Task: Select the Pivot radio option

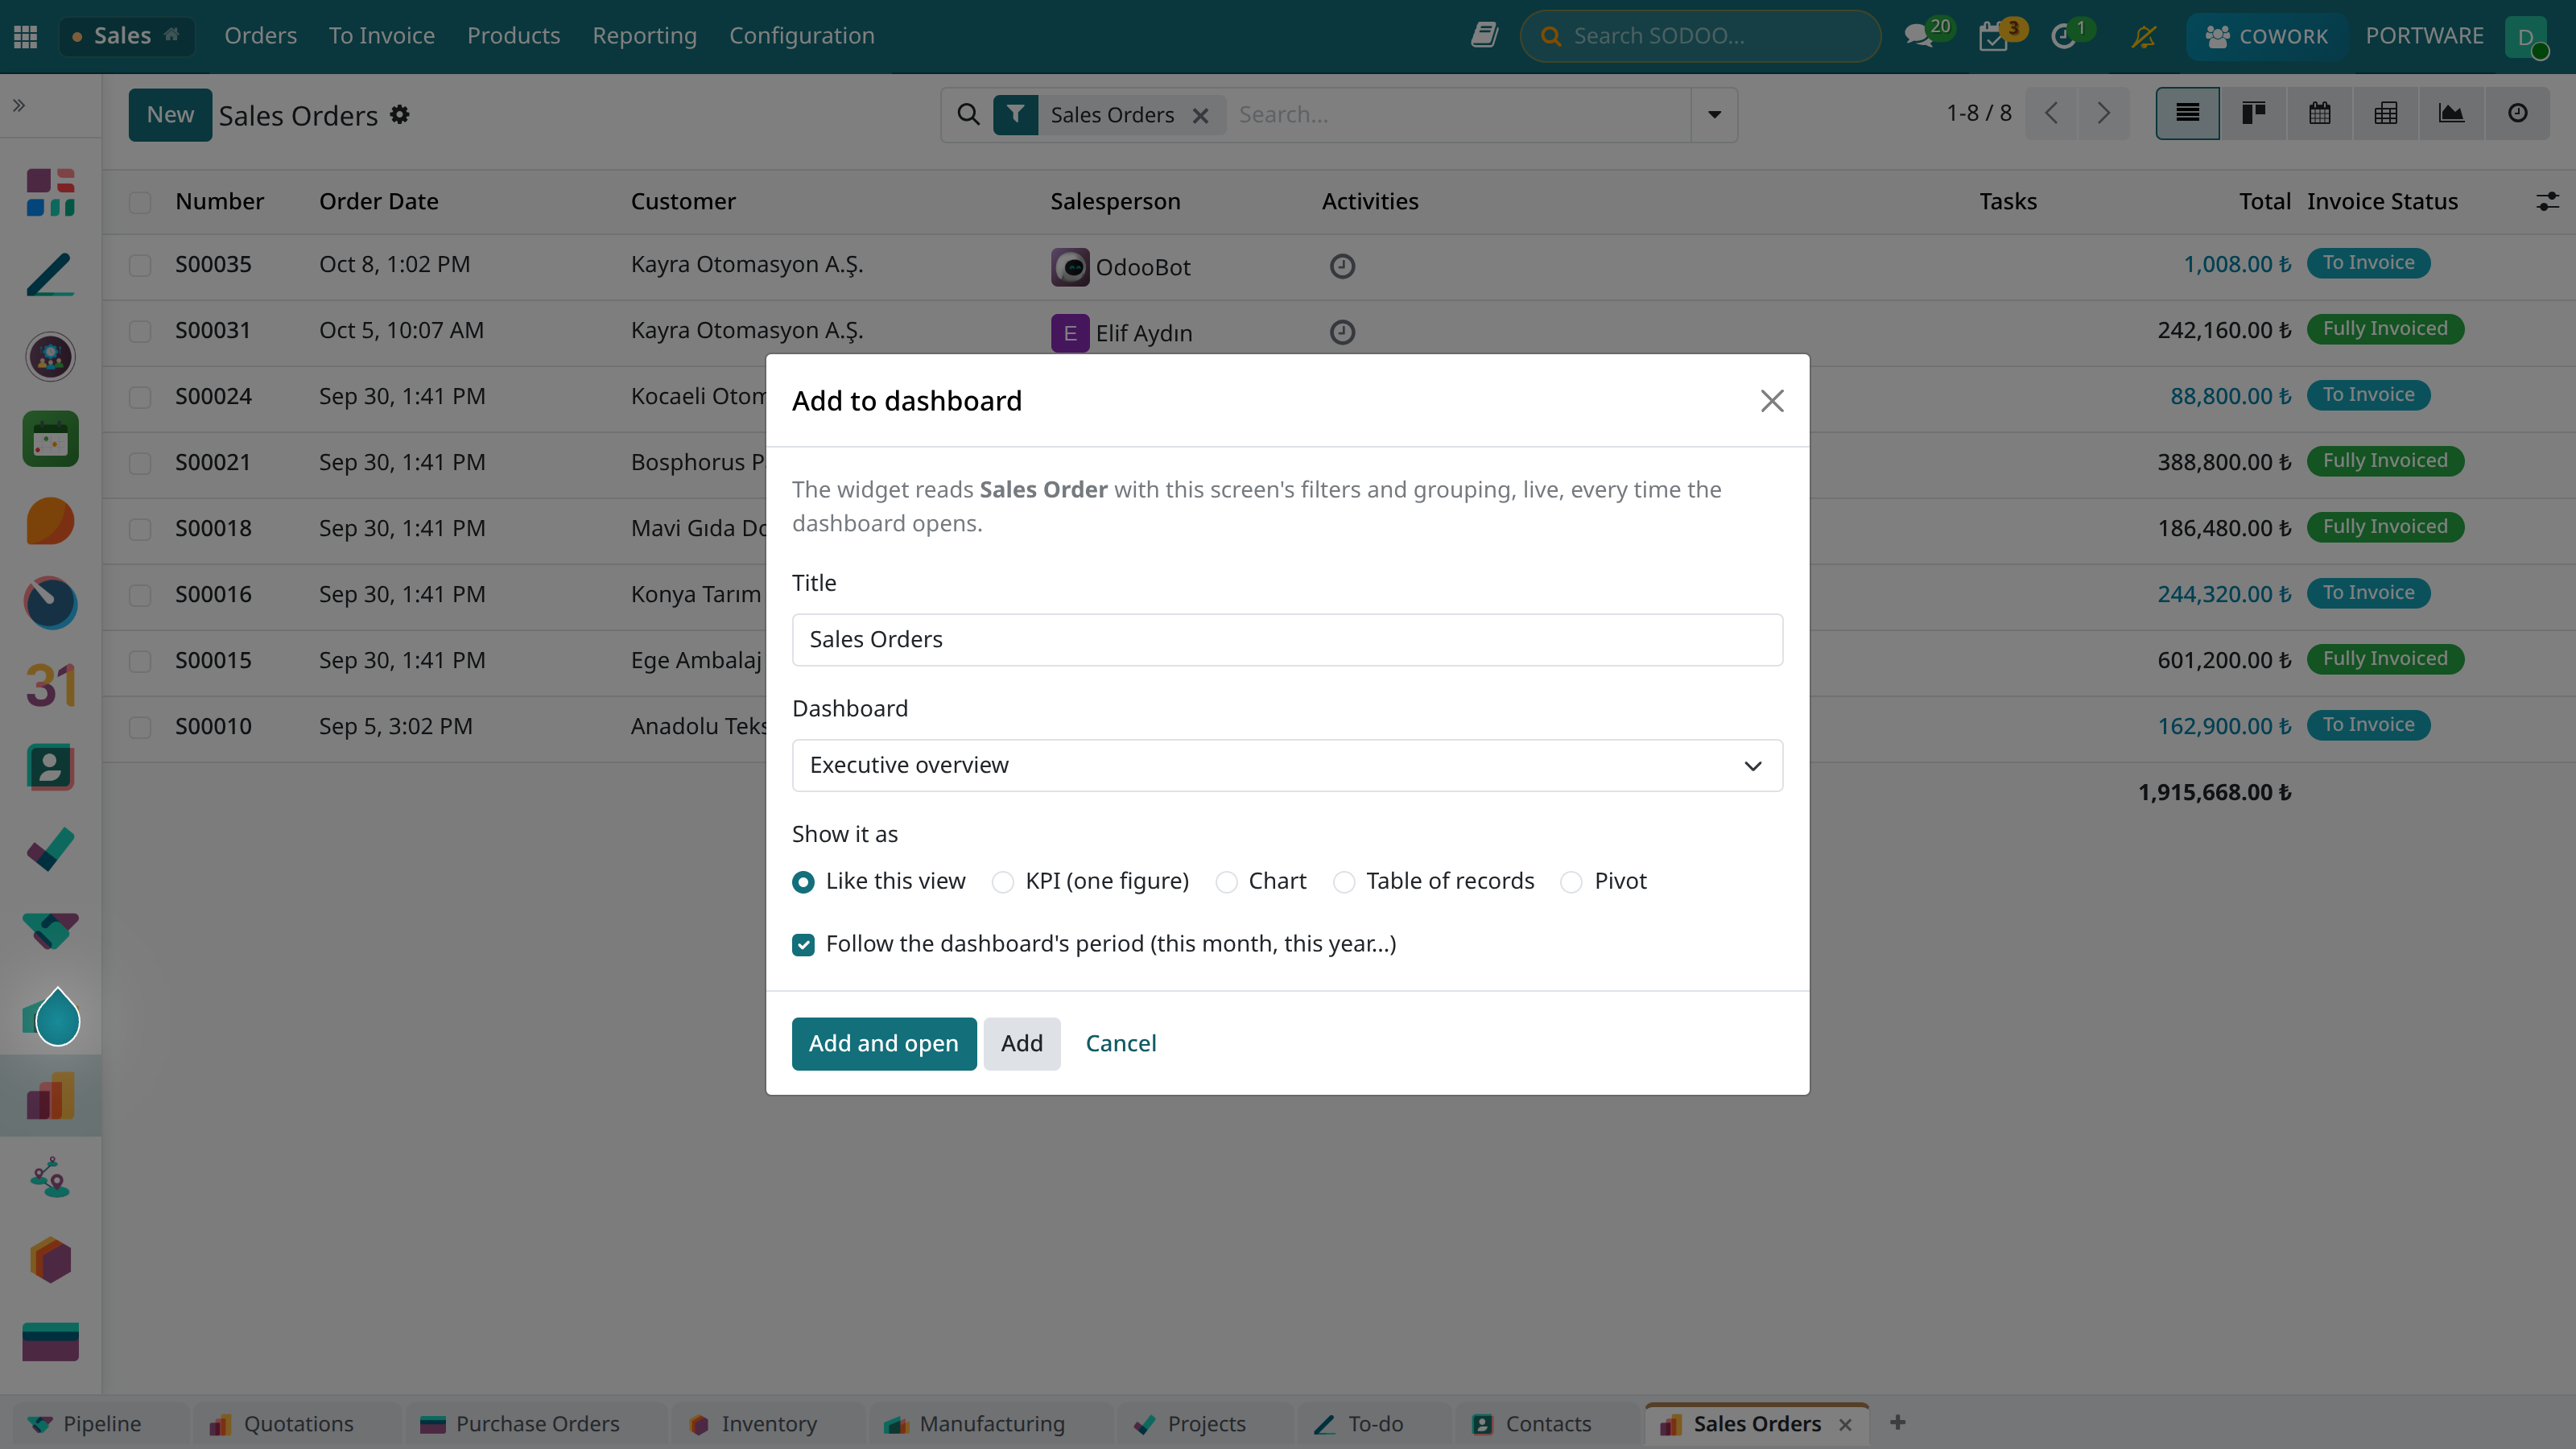Action: 1571,882
